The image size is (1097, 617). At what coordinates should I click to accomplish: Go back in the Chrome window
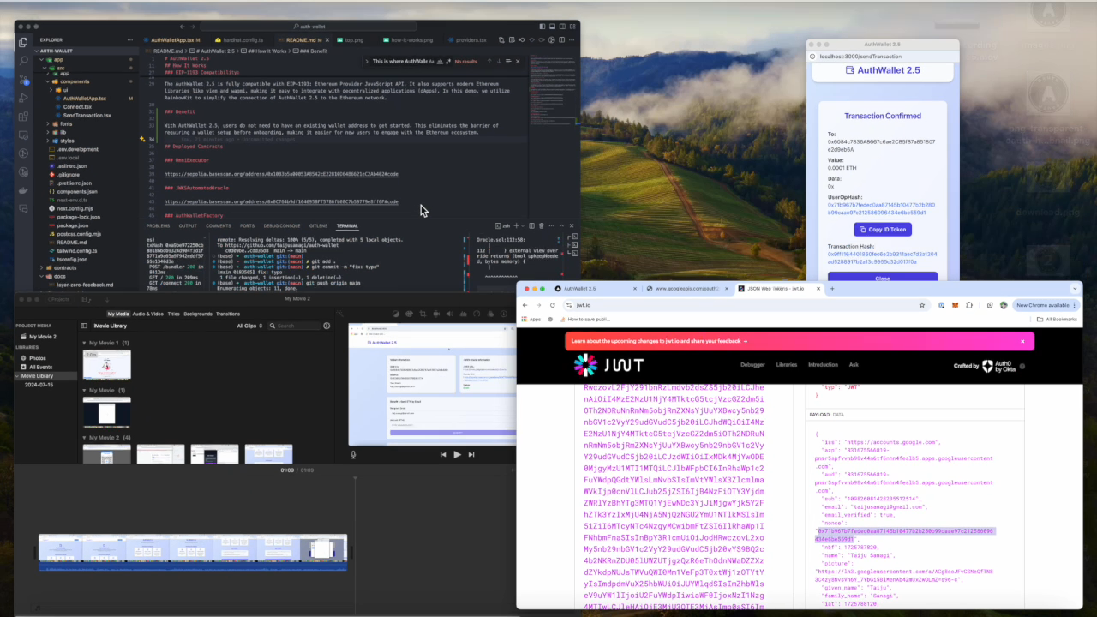525,305
